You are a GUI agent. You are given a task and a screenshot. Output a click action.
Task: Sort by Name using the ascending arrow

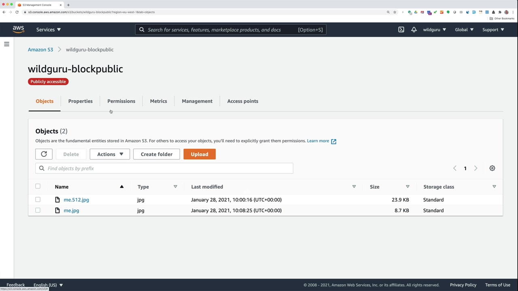[121, 187]
